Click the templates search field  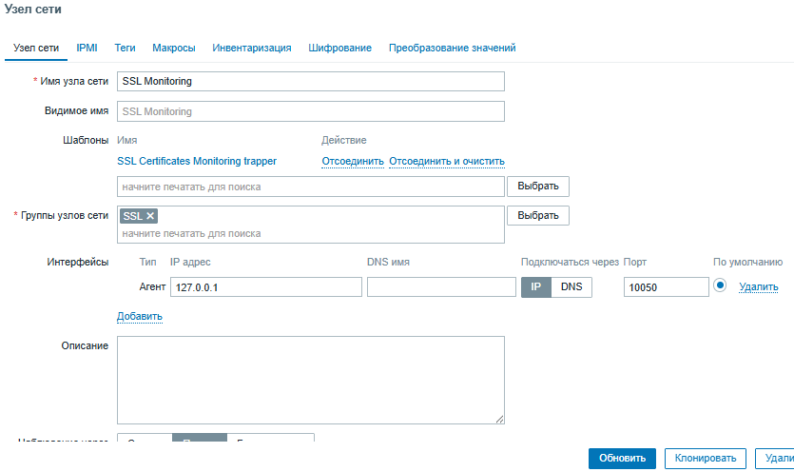tap(310, 187)
